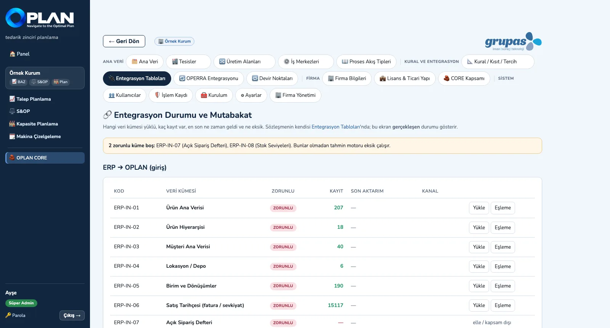610x328 pixels.
Task: Select the Kullanıcılar tab
Action: (125, 95)
